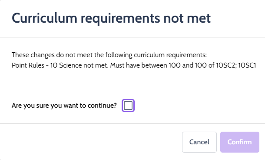The width and height of the screenshot is (265, 160).
Task: Click 'curriculum requirements:' in the message body
Action: point(170,55)
